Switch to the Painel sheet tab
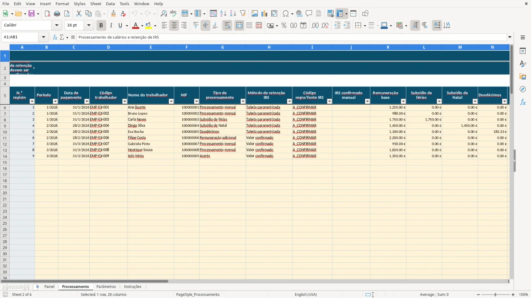Viewport: 531px width, 298px height. point(49,287)
